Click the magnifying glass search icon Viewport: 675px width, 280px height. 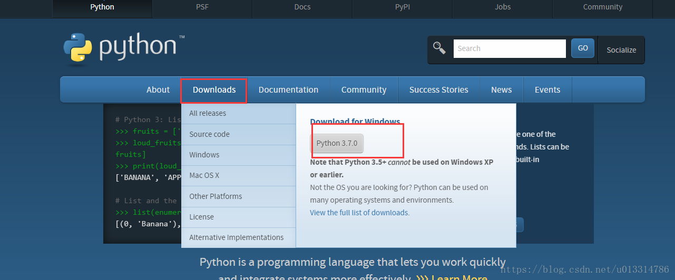439,48
